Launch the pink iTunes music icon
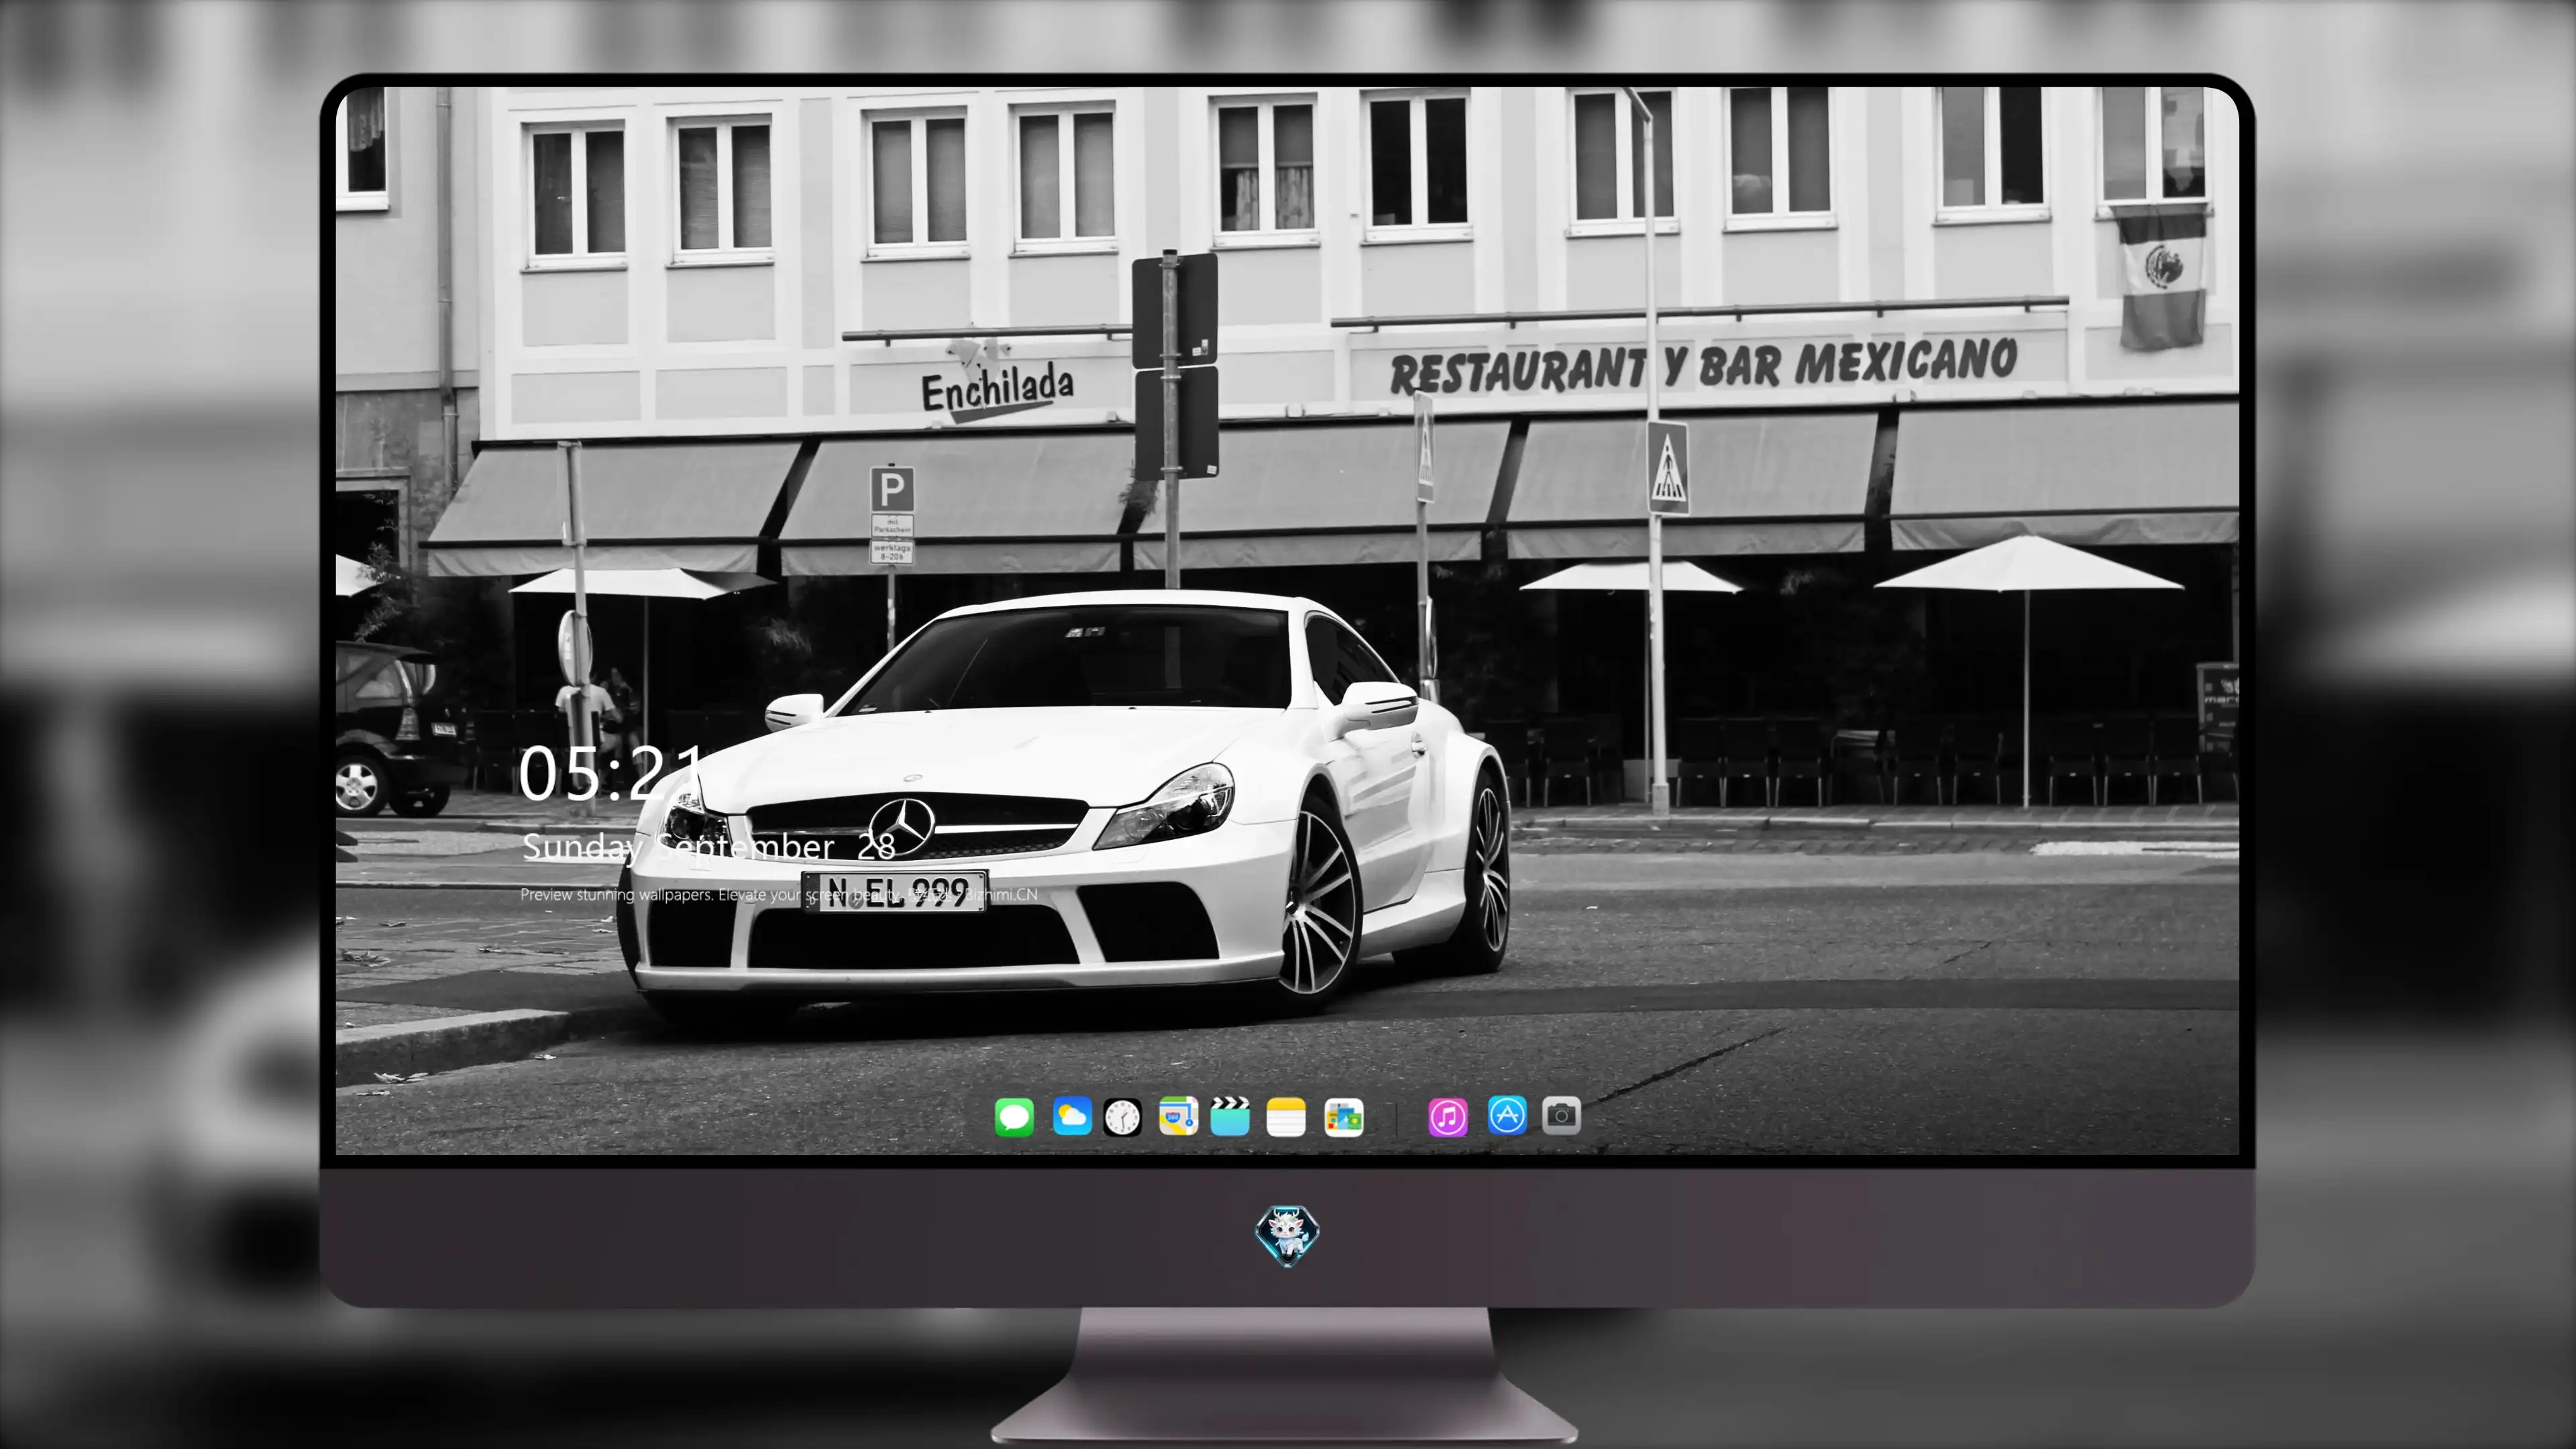Viewport: 2576px width, 1449px height. [x=1448, y=1117]
